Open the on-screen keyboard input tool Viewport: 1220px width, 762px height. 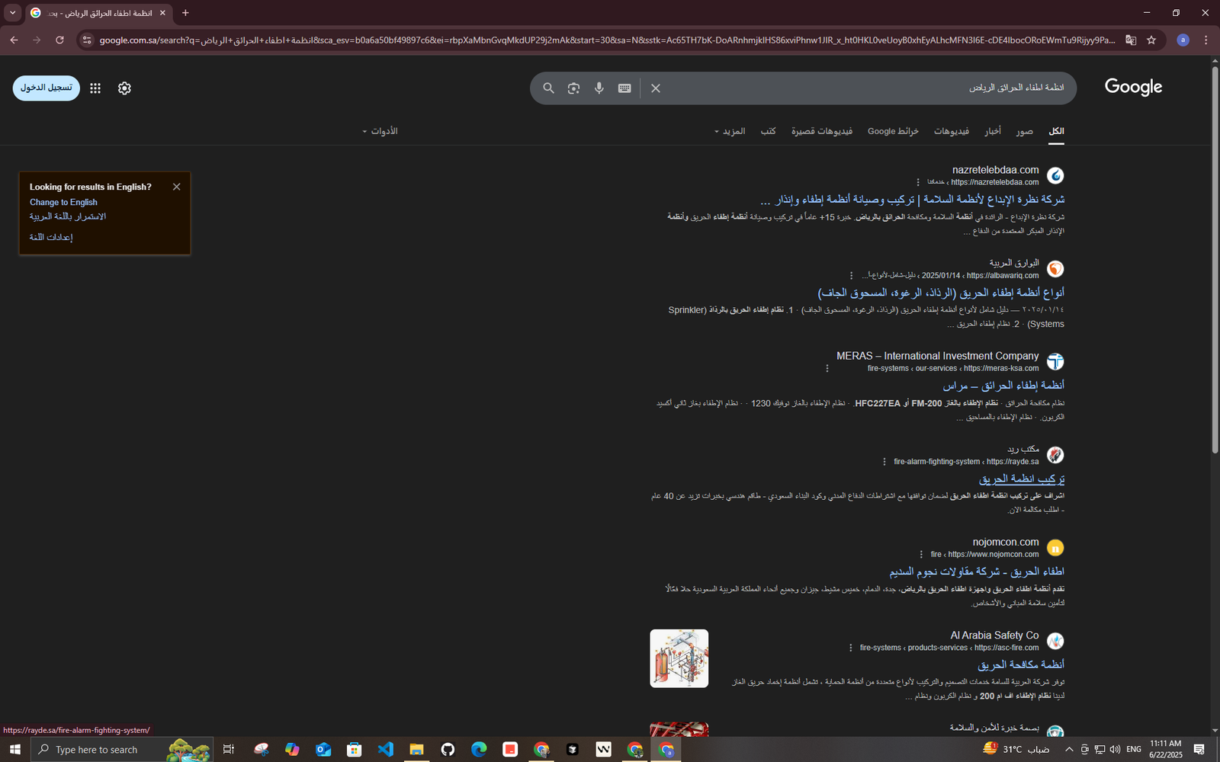pyautogui.click(x=624, y=88)
